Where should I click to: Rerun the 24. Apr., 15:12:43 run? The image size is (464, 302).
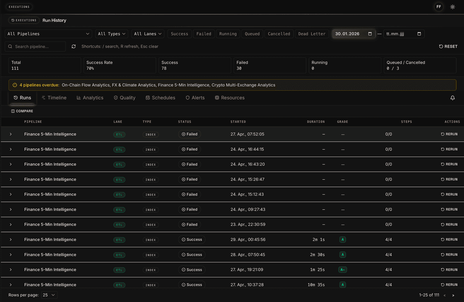click(x=449, y=195)
